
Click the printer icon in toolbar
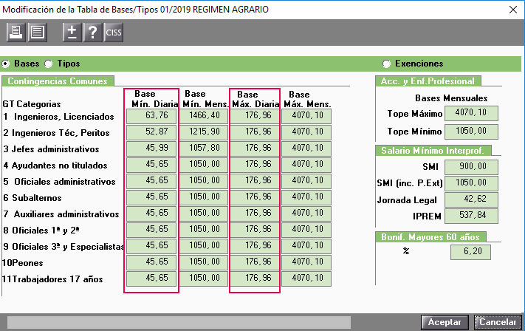[16, 33]
